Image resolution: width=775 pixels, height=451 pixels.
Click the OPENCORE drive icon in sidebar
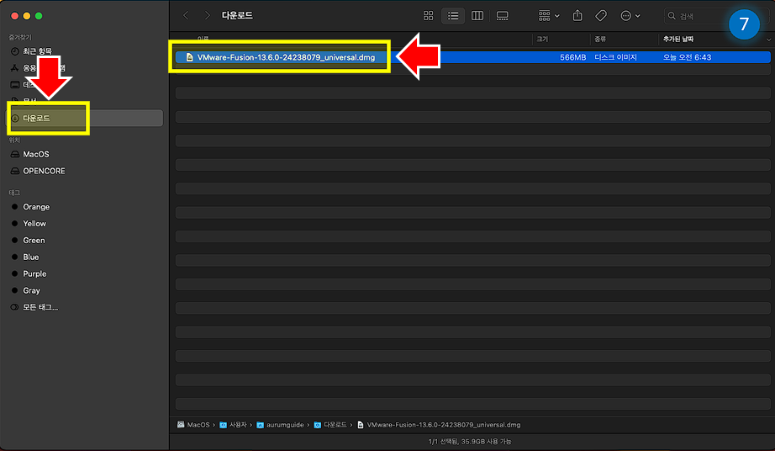click(15, 171)
